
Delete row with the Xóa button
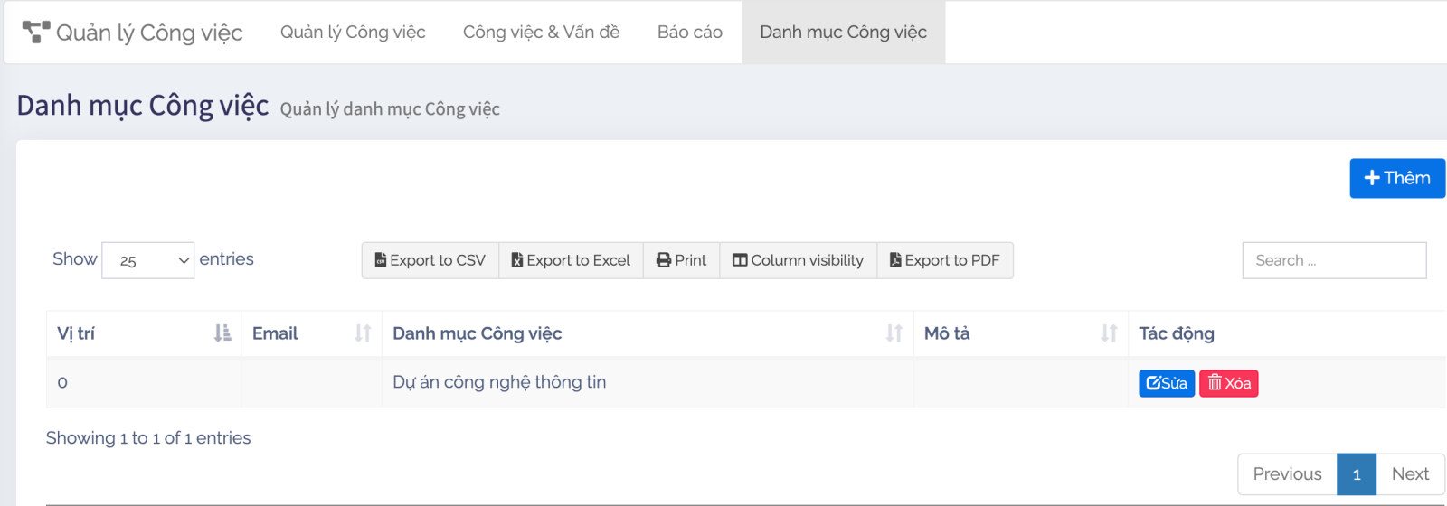point(1229,383)
